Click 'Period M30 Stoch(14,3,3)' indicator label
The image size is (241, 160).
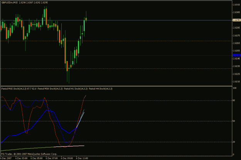pyautogui.click(x=50, y=89)
